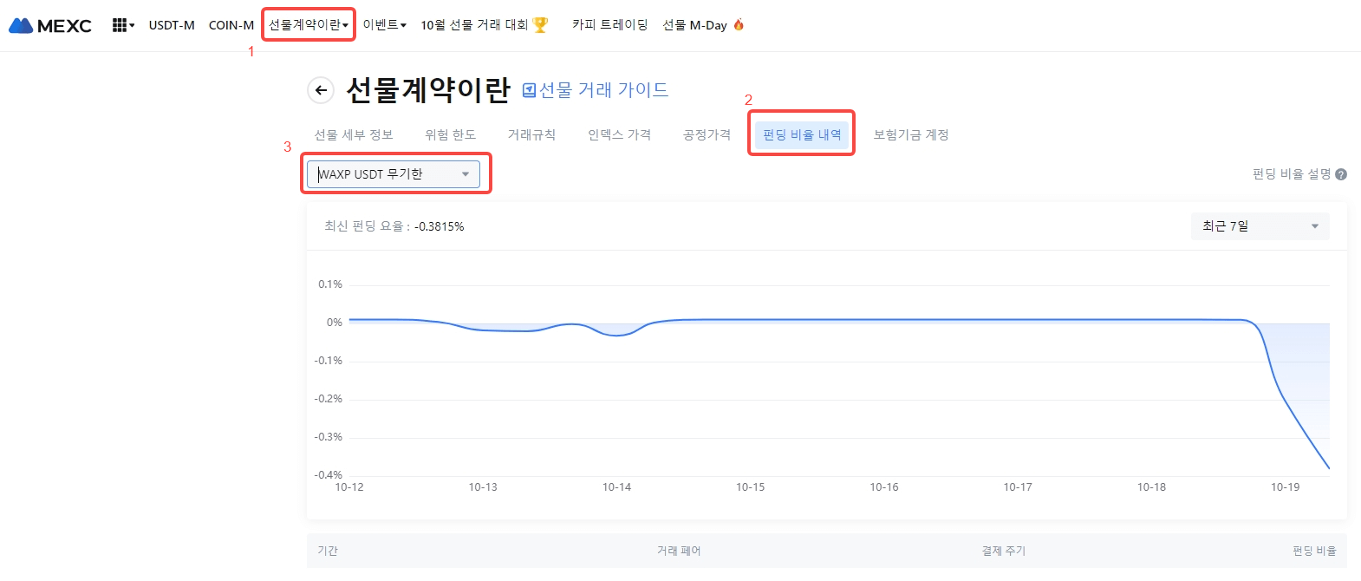Click the guide icon before 선물 거래 가이드
Screen dimensions: 1361x581
(x=529, y=90)
